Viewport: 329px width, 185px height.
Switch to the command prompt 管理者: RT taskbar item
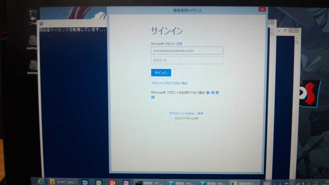(x=149, y=182)
